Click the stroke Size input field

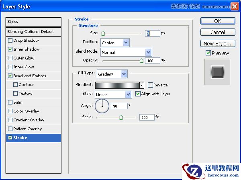(x=153, y=33)
